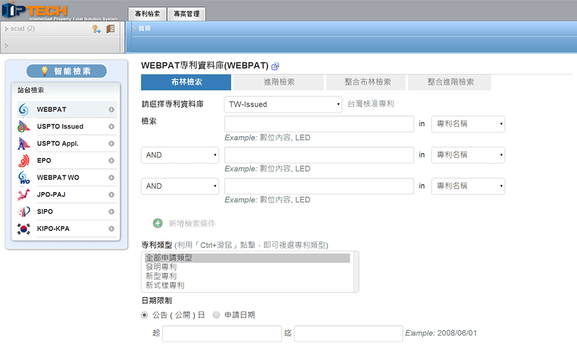Image resolution: width=577 pixels, height=346 pixels.
Task: Click arrow icon on USPTO Appl. row
Action: [x=111, y=144]
